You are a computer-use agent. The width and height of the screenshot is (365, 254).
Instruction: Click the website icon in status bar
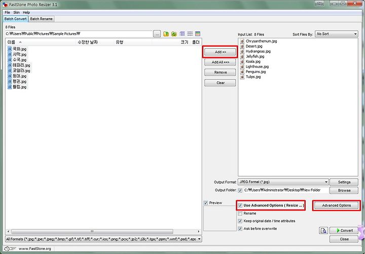[x=9, y=248]
